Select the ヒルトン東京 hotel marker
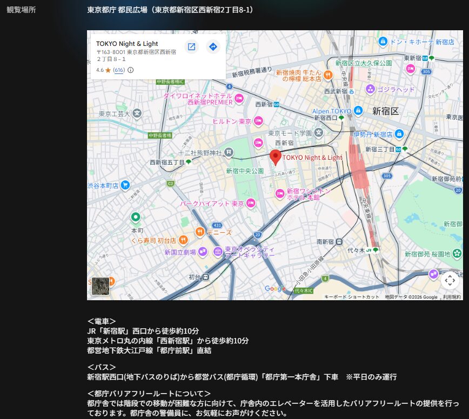469x419 pixels. (258, 121)
